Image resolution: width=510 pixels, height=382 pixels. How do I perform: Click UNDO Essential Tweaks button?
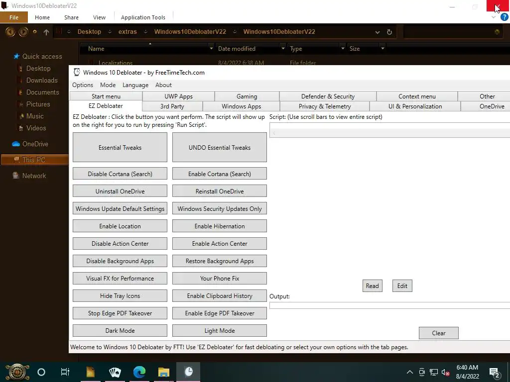[220, 147]
